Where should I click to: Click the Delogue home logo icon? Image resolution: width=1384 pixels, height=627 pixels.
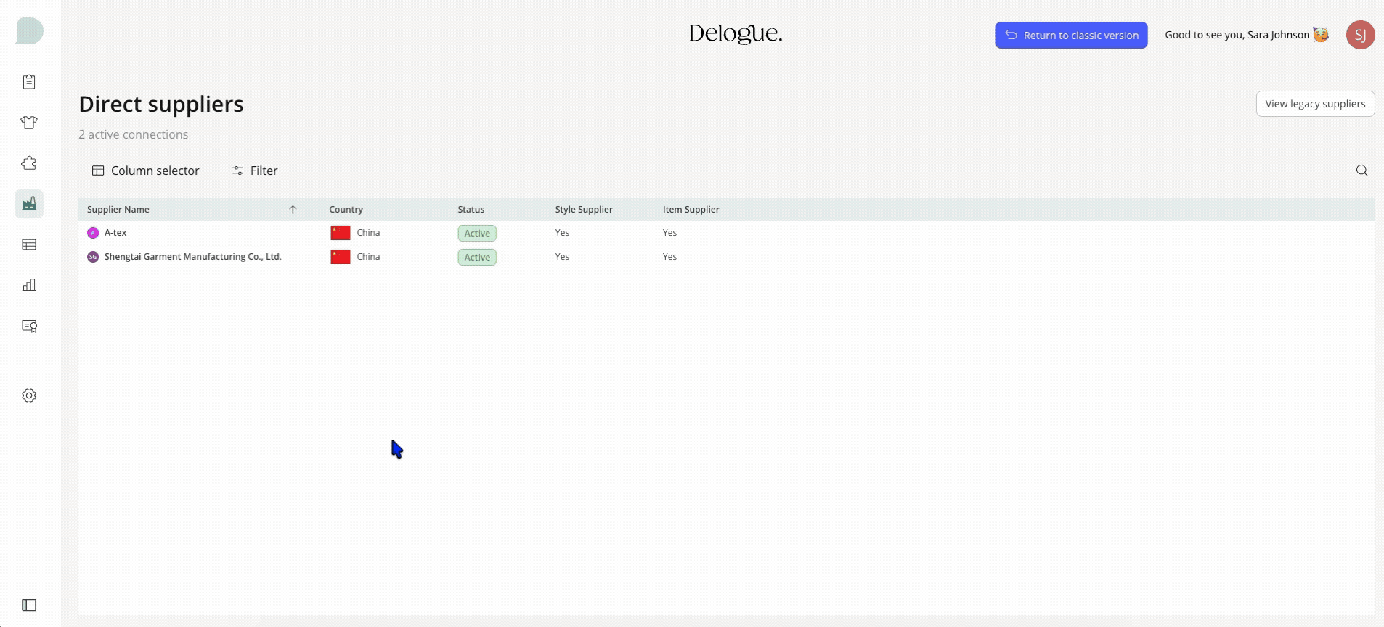[30, 31]
